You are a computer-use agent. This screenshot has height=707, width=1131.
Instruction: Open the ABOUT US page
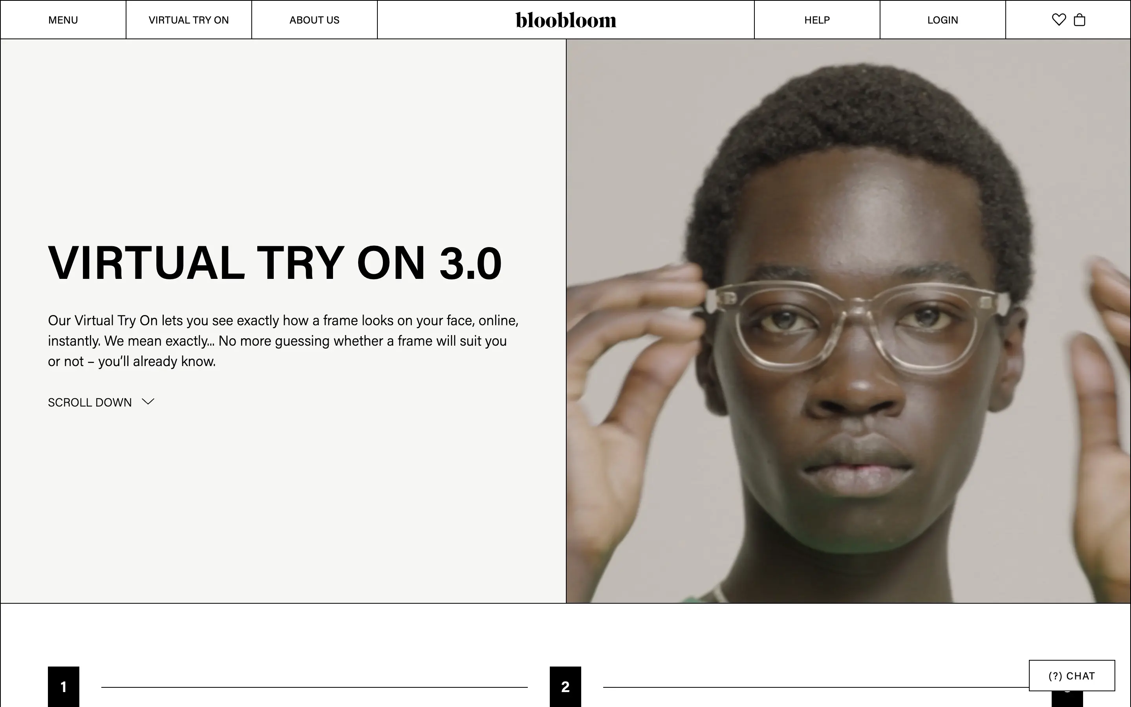point(315,20)
